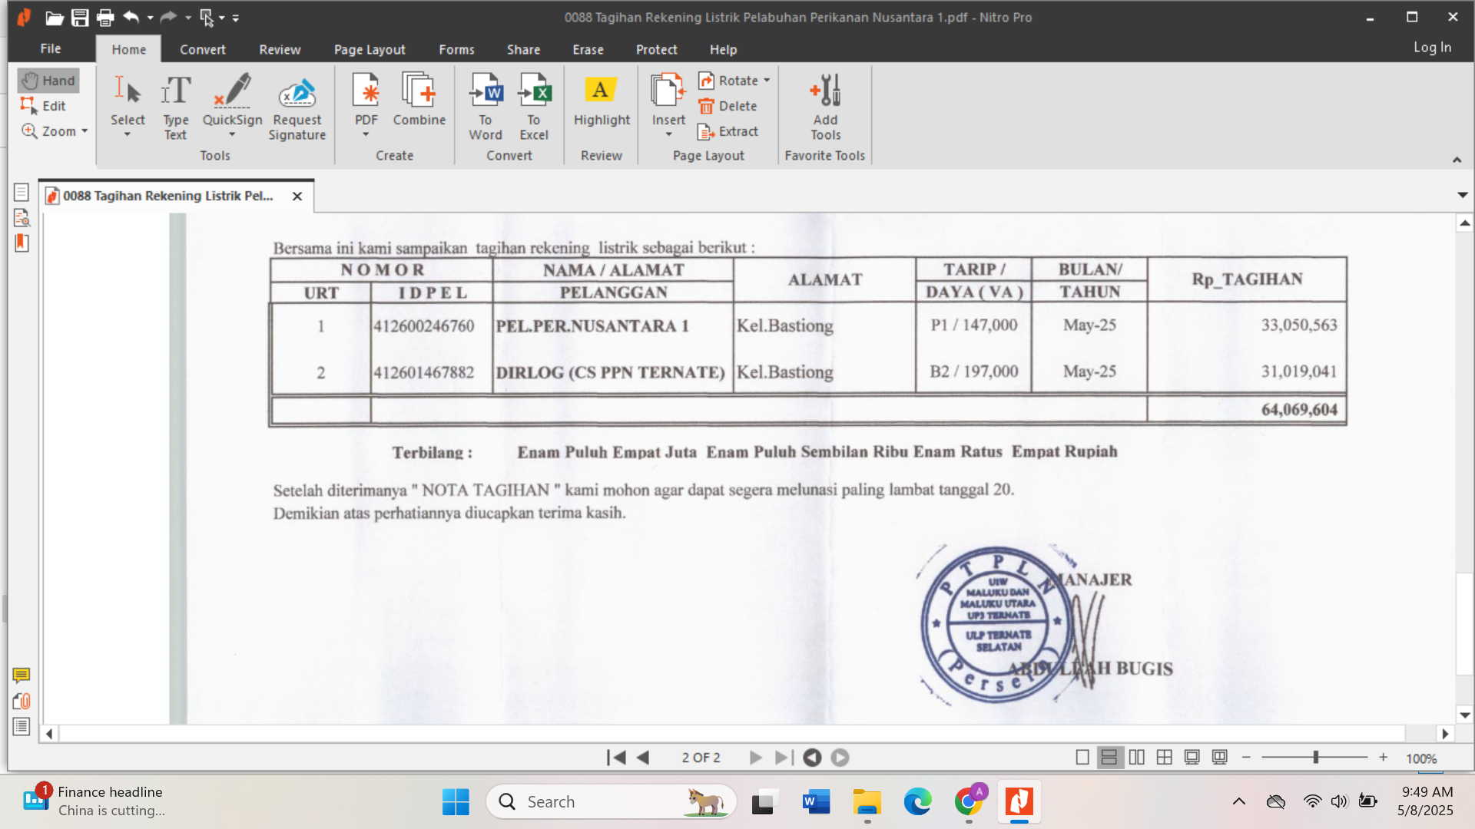Open Word from the Windows taskbar

click(815, 802)
